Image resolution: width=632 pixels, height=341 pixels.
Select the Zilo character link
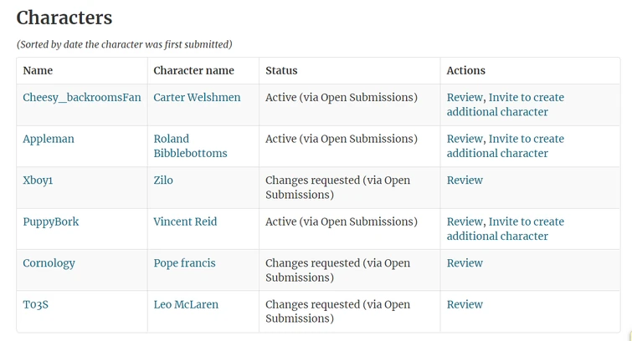click(163, 181)
